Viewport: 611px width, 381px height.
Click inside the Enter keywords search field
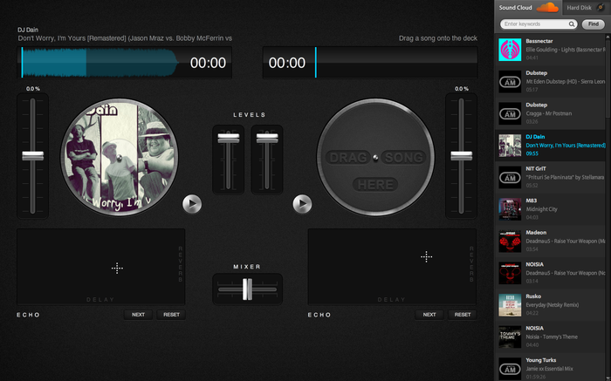pyautogui.click(x=534, y=24)
